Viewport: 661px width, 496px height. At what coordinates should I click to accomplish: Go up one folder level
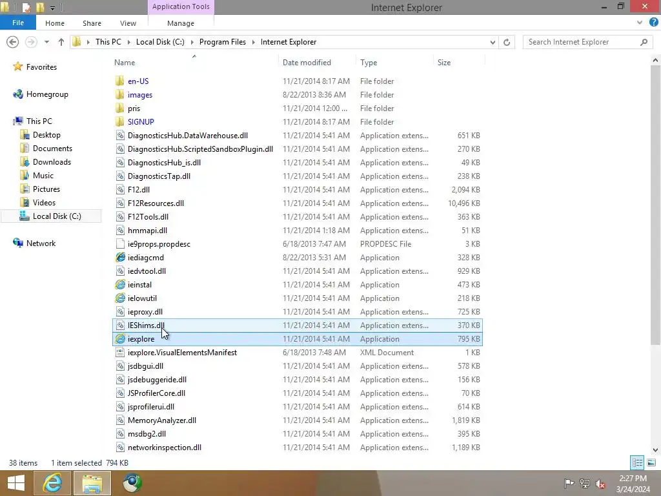coord(61,42)
